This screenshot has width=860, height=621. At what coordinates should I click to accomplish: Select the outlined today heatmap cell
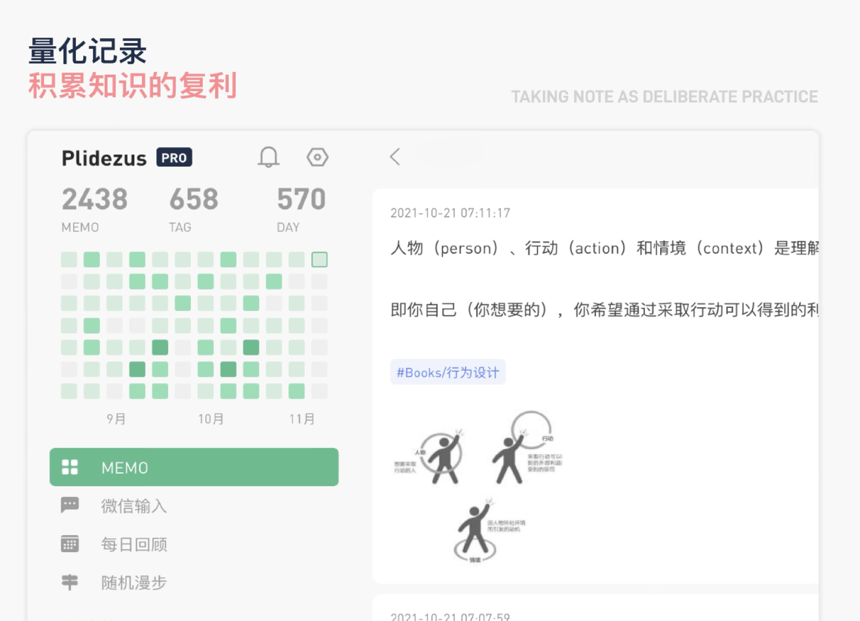[319, 259]
